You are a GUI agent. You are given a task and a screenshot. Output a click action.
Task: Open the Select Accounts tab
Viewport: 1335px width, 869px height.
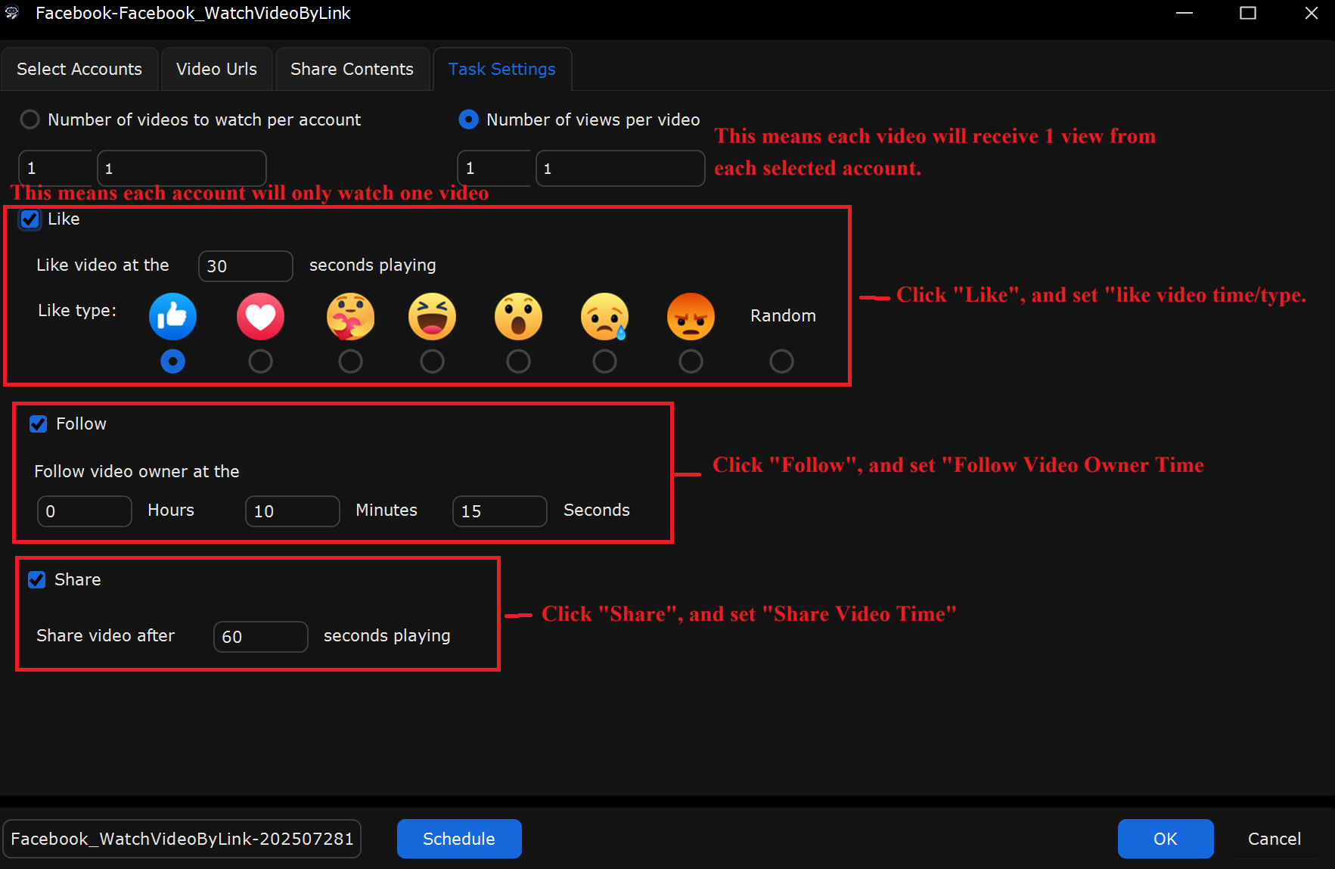coord(79,69)
